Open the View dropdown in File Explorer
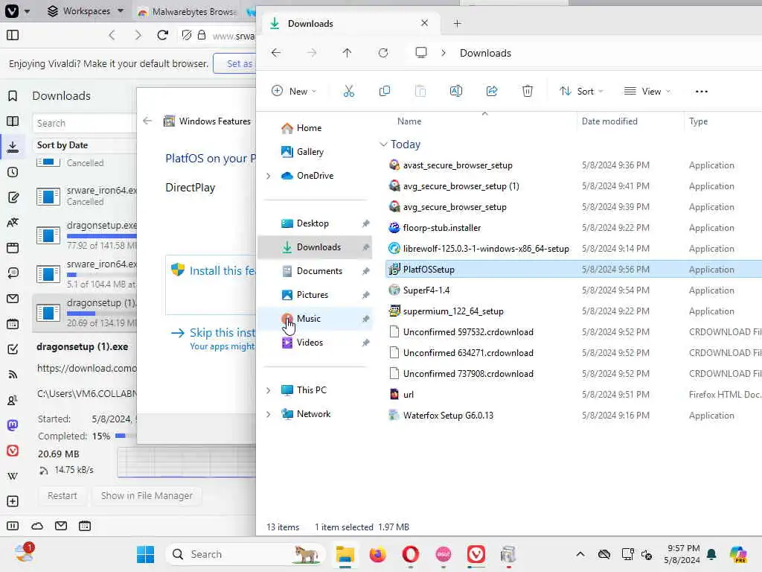 pyautogui.click(x=647, y=91)
